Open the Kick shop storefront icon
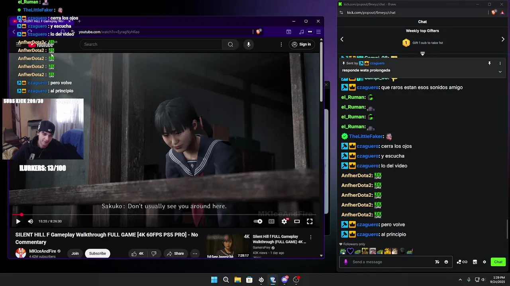 (x=475, y=262)
